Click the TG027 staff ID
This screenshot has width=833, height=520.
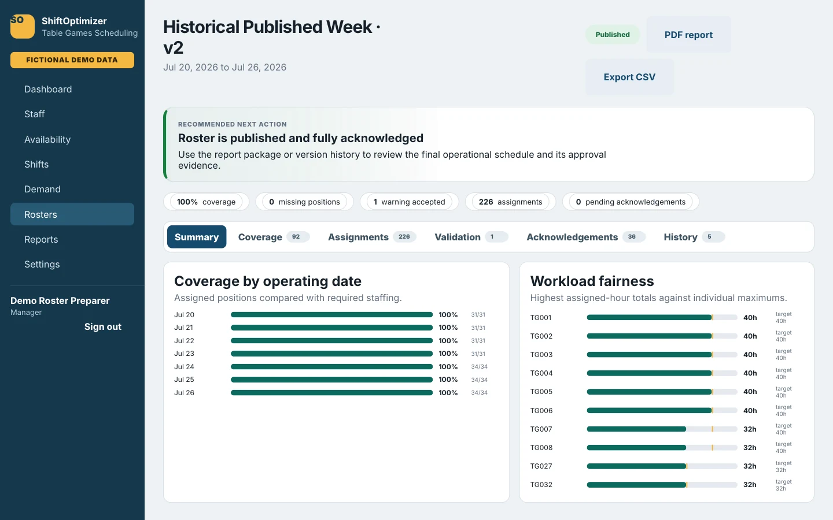click(541, 466)
